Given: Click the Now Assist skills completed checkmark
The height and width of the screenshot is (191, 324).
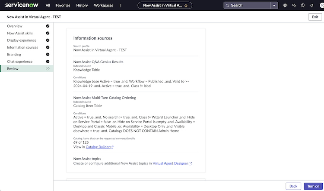Looking at the screenshot, I should [48, 33].
